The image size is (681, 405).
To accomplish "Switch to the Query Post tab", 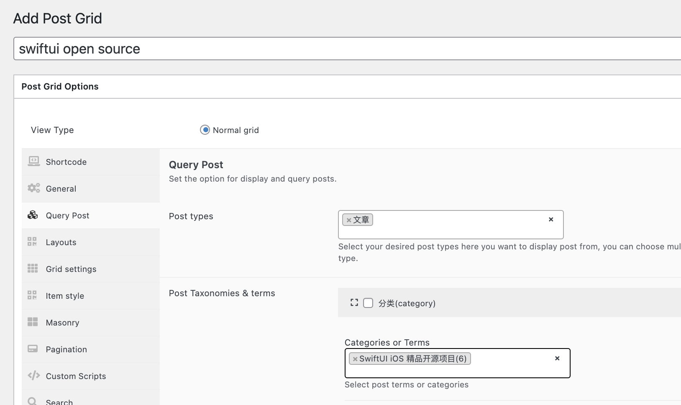I will pos(91,215).
